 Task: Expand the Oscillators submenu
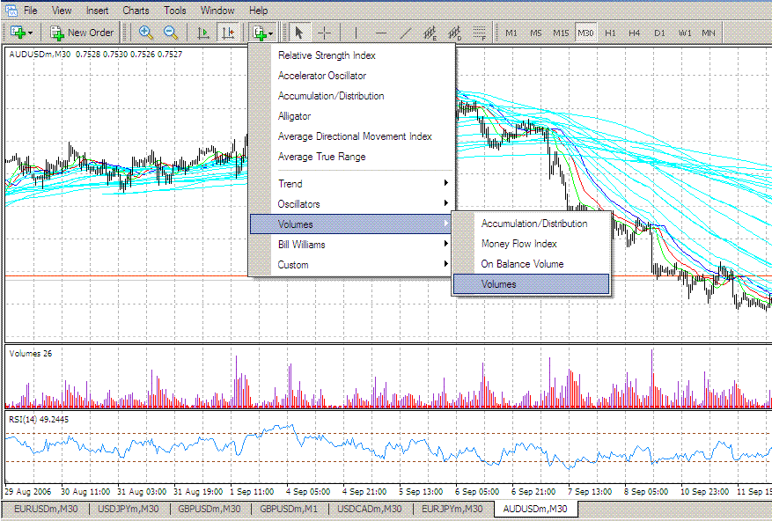[x=351, y=204]
